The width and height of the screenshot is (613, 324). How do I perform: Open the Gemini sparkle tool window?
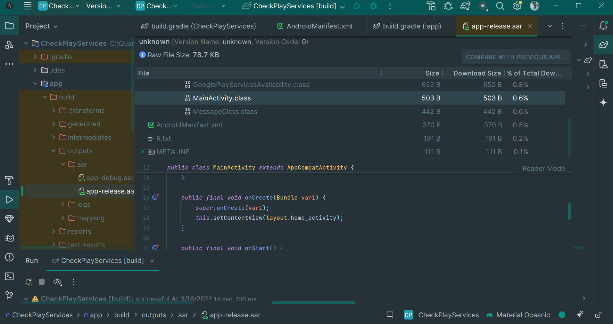pos(603,102)
